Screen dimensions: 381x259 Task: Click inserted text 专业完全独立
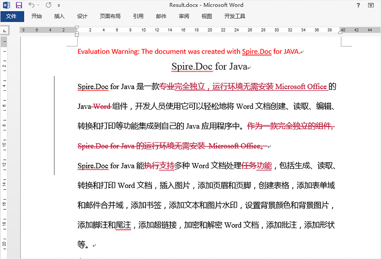pos(182,86)
